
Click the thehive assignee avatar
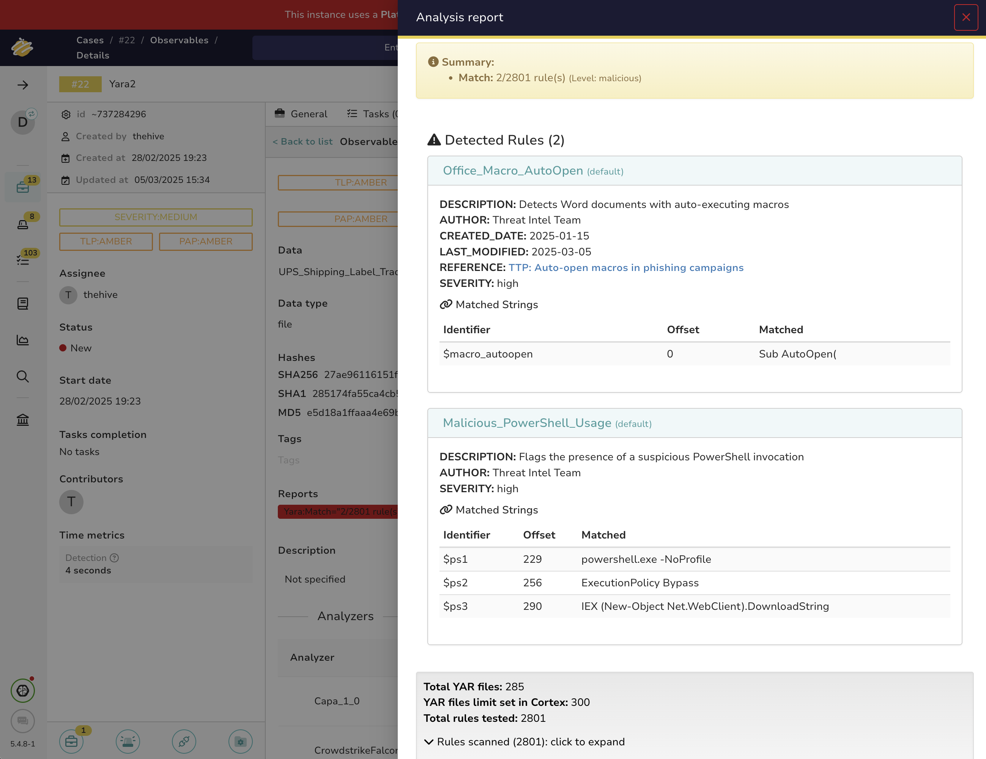pyautogui.click(x=68, y=295)
